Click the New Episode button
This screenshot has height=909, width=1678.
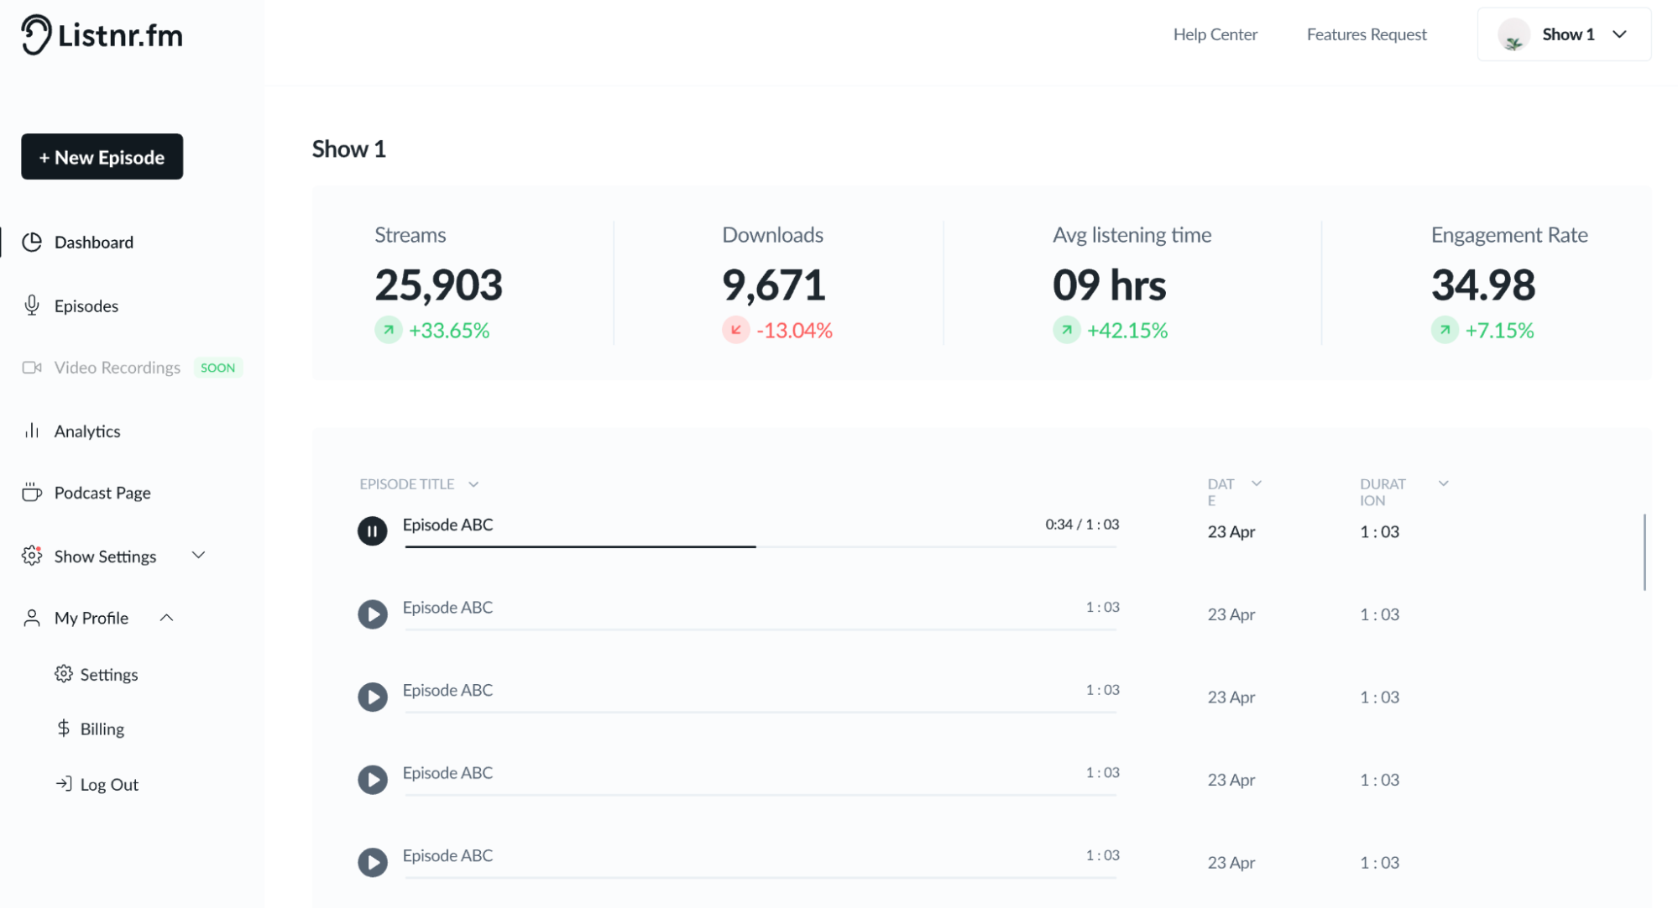tap(102, 155)
